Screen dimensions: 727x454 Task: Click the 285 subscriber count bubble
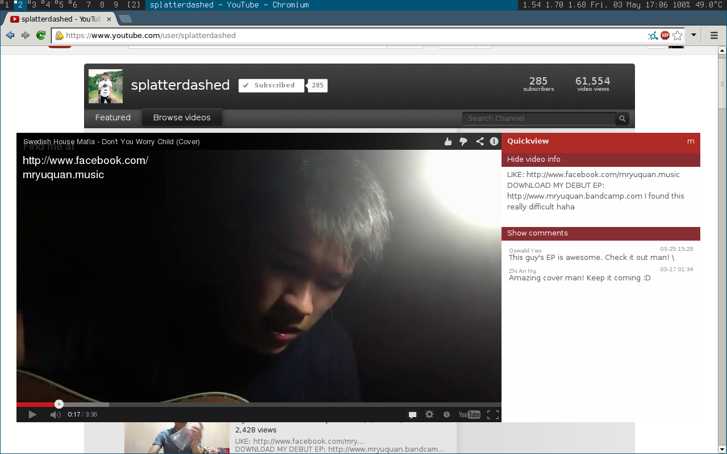[x=317, y=85]
